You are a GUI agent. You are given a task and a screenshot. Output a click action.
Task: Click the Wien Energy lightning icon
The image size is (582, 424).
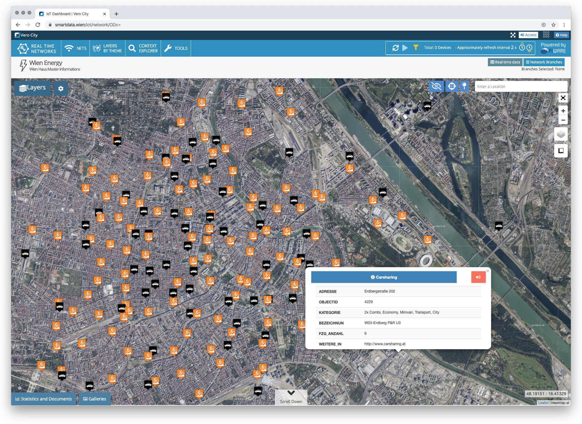(x=23, y=65)
